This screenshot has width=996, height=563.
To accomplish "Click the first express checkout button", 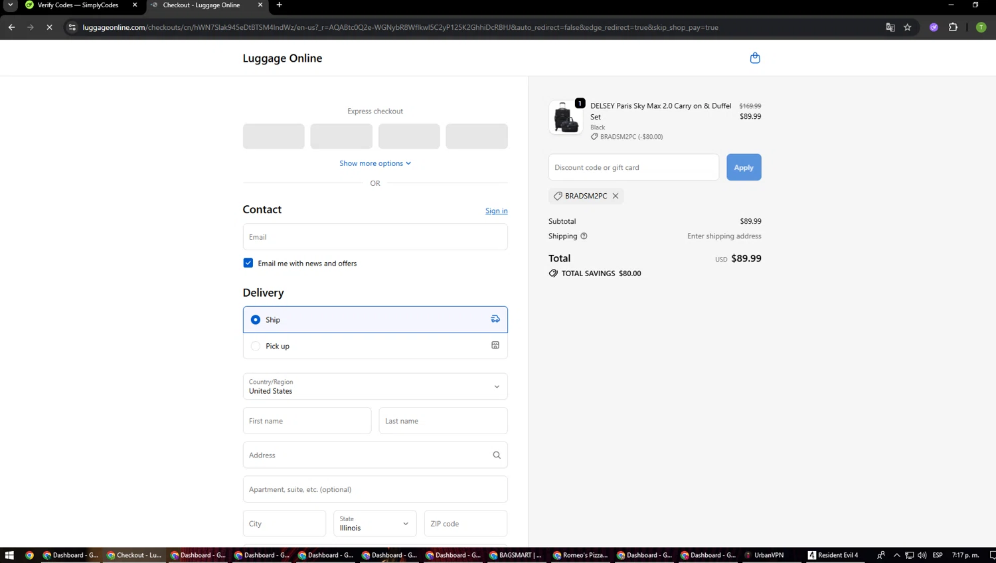I will 274,136.
